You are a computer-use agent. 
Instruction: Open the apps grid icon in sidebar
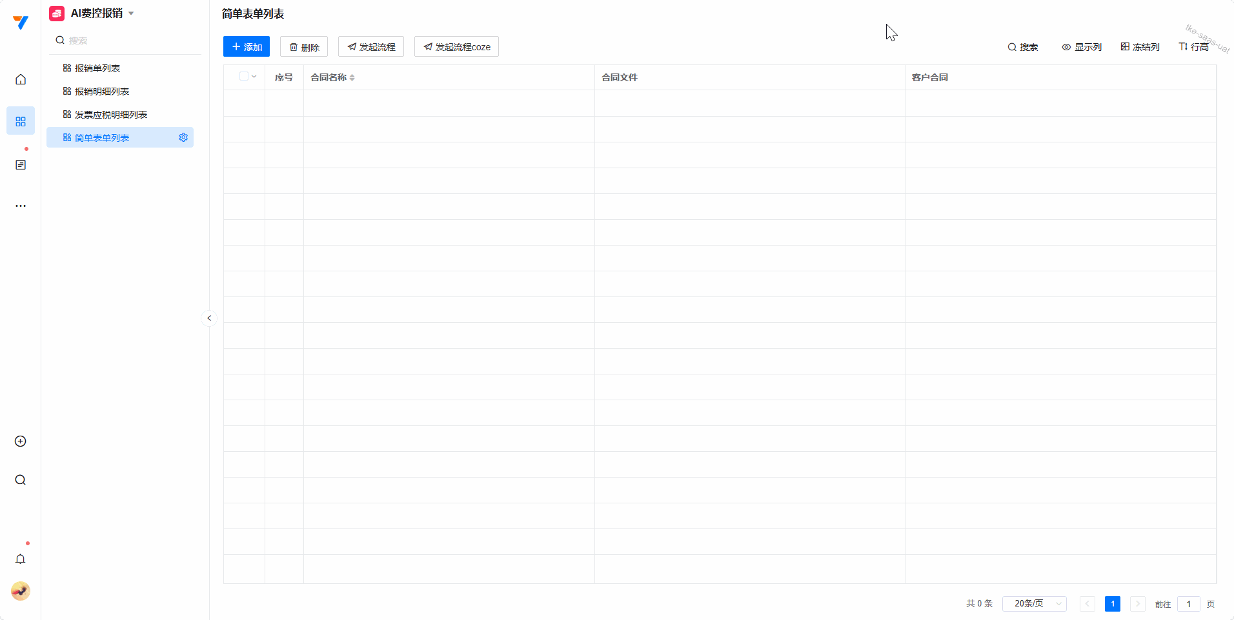[21, 121]
